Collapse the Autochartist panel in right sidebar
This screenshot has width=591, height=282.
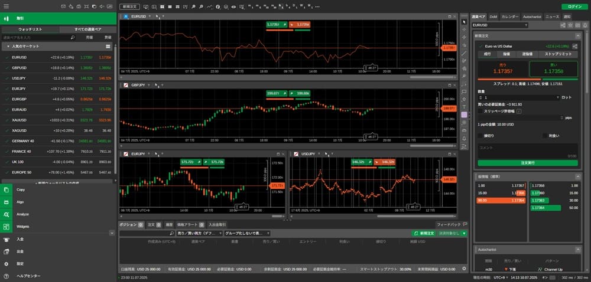[577, 250]
